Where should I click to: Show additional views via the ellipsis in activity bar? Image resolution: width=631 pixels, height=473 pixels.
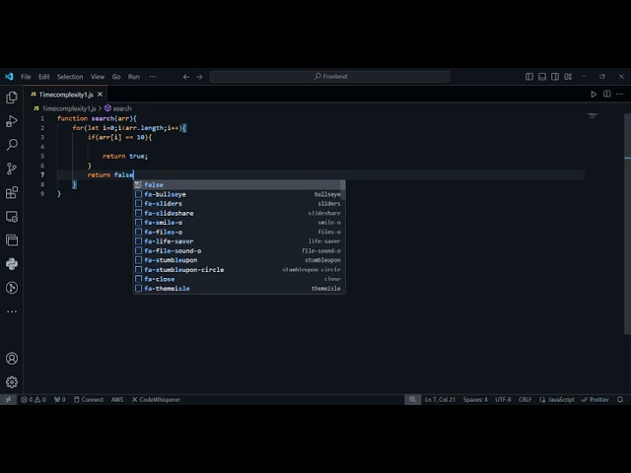[12, 311]
